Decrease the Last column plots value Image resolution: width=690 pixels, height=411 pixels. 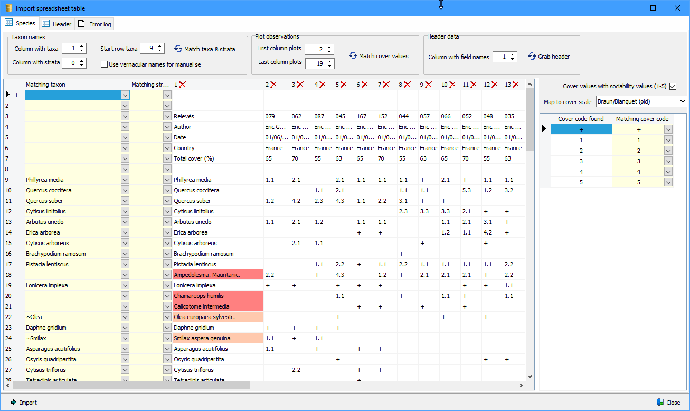pyautogui.click(x=330, y=66)
